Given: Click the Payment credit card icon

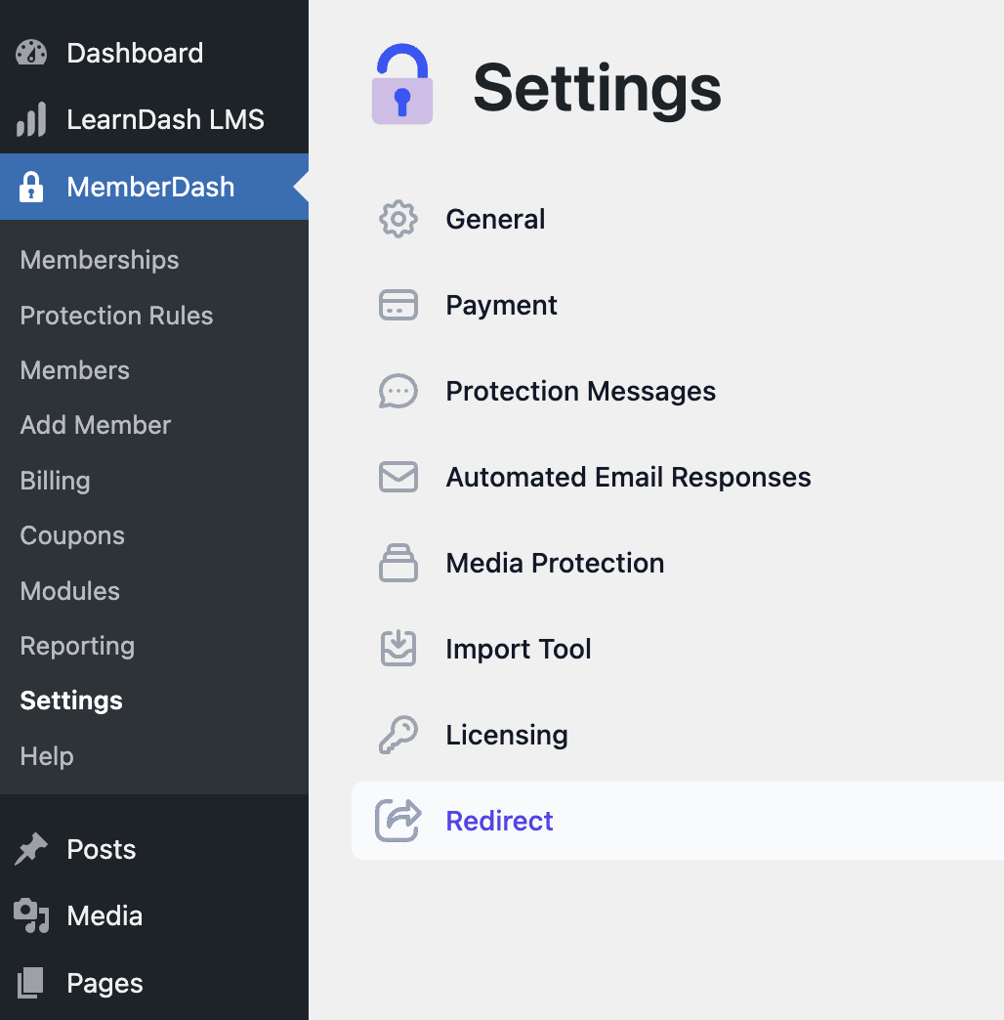Looking at the screenshot, I should coord(397,305).
